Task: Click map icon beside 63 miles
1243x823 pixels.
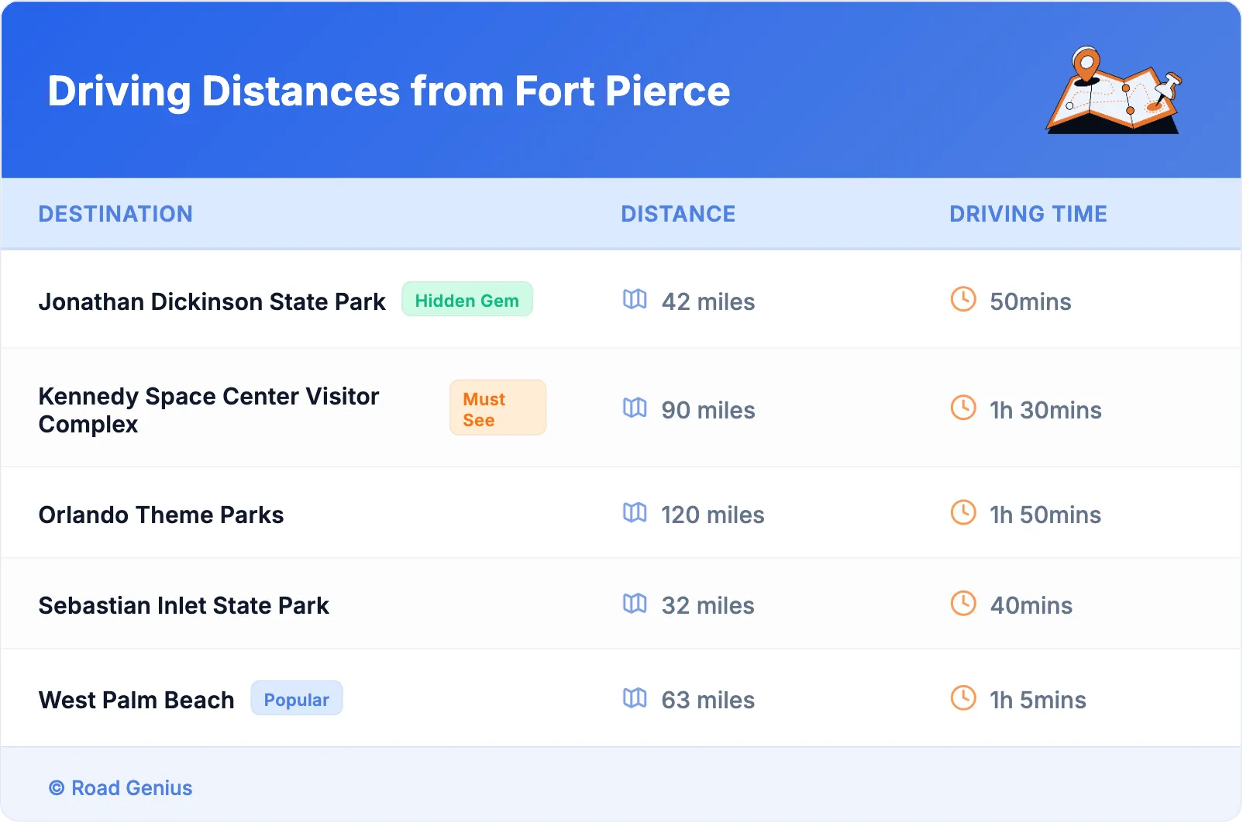Action: pos(635,697)
